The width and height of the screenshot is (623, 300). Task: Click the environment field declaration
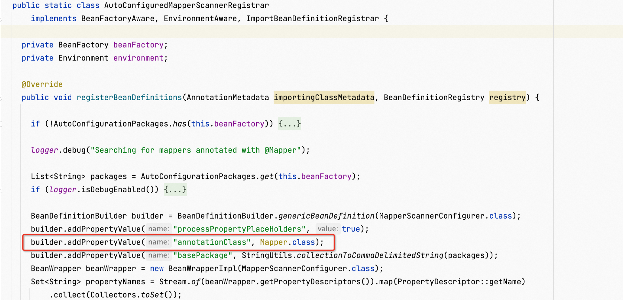pos(138,58)
